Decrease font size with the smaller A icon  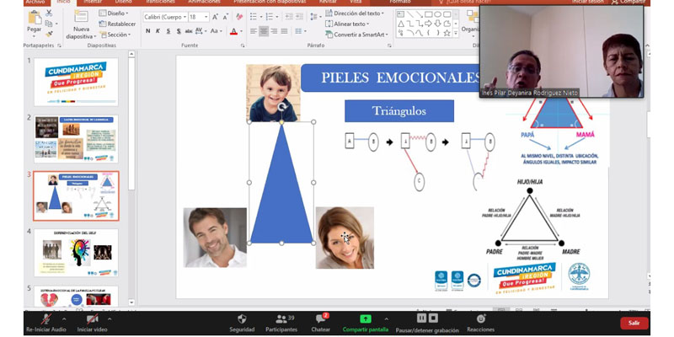pyautogui.click(x=226, y=17)
